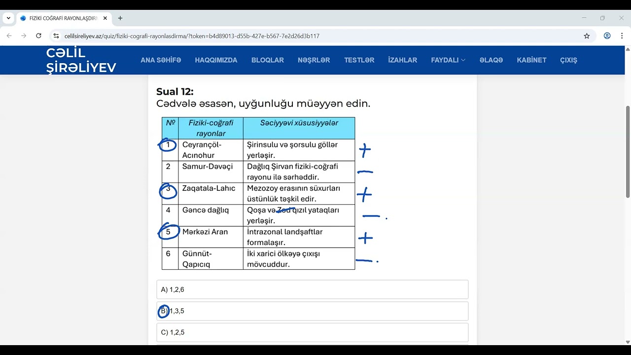Click 'Ceyrançöl-Acınohur' table cell

210,150
